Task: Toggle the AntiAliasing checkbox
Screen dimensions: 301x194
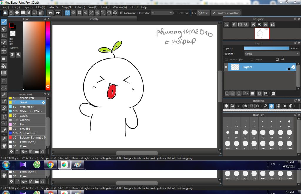Action: coord(121,13)
